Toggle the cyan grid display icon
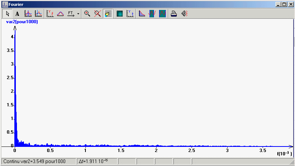This screenshot has width=295, height=166. 120,14
